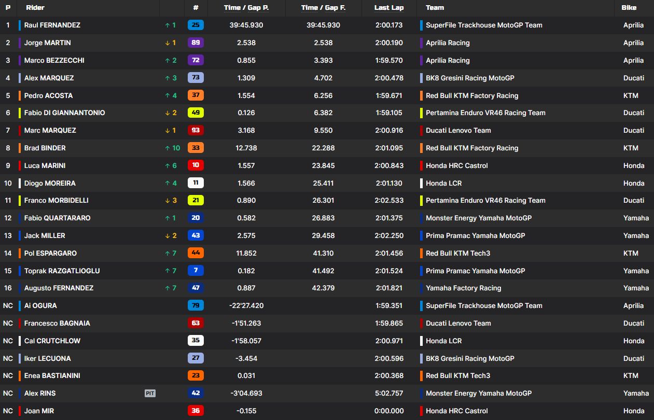Click the red 93 badge of Marc Marquez
Viewport: 654px width, 420px height.
196,130
